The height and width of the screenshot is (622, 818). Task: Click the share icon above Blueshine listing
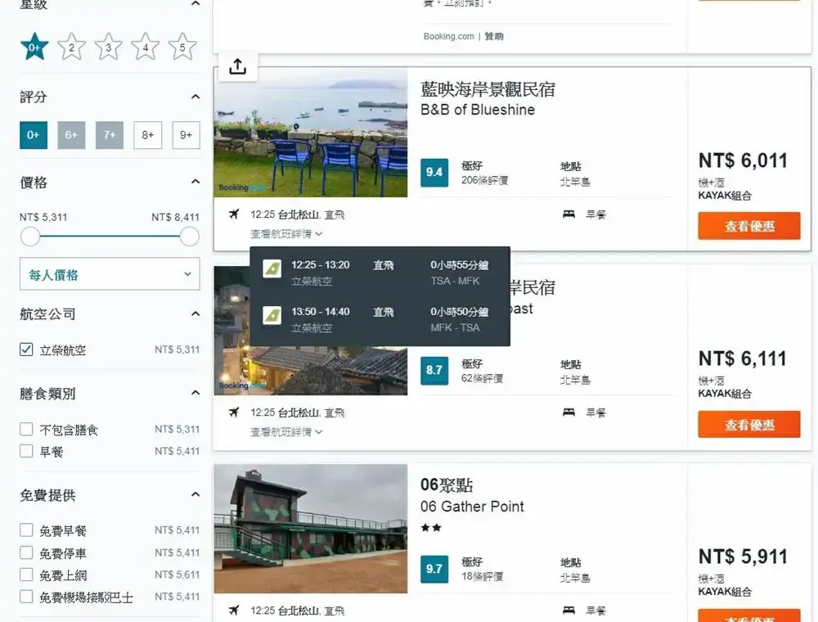click(237, 67)
